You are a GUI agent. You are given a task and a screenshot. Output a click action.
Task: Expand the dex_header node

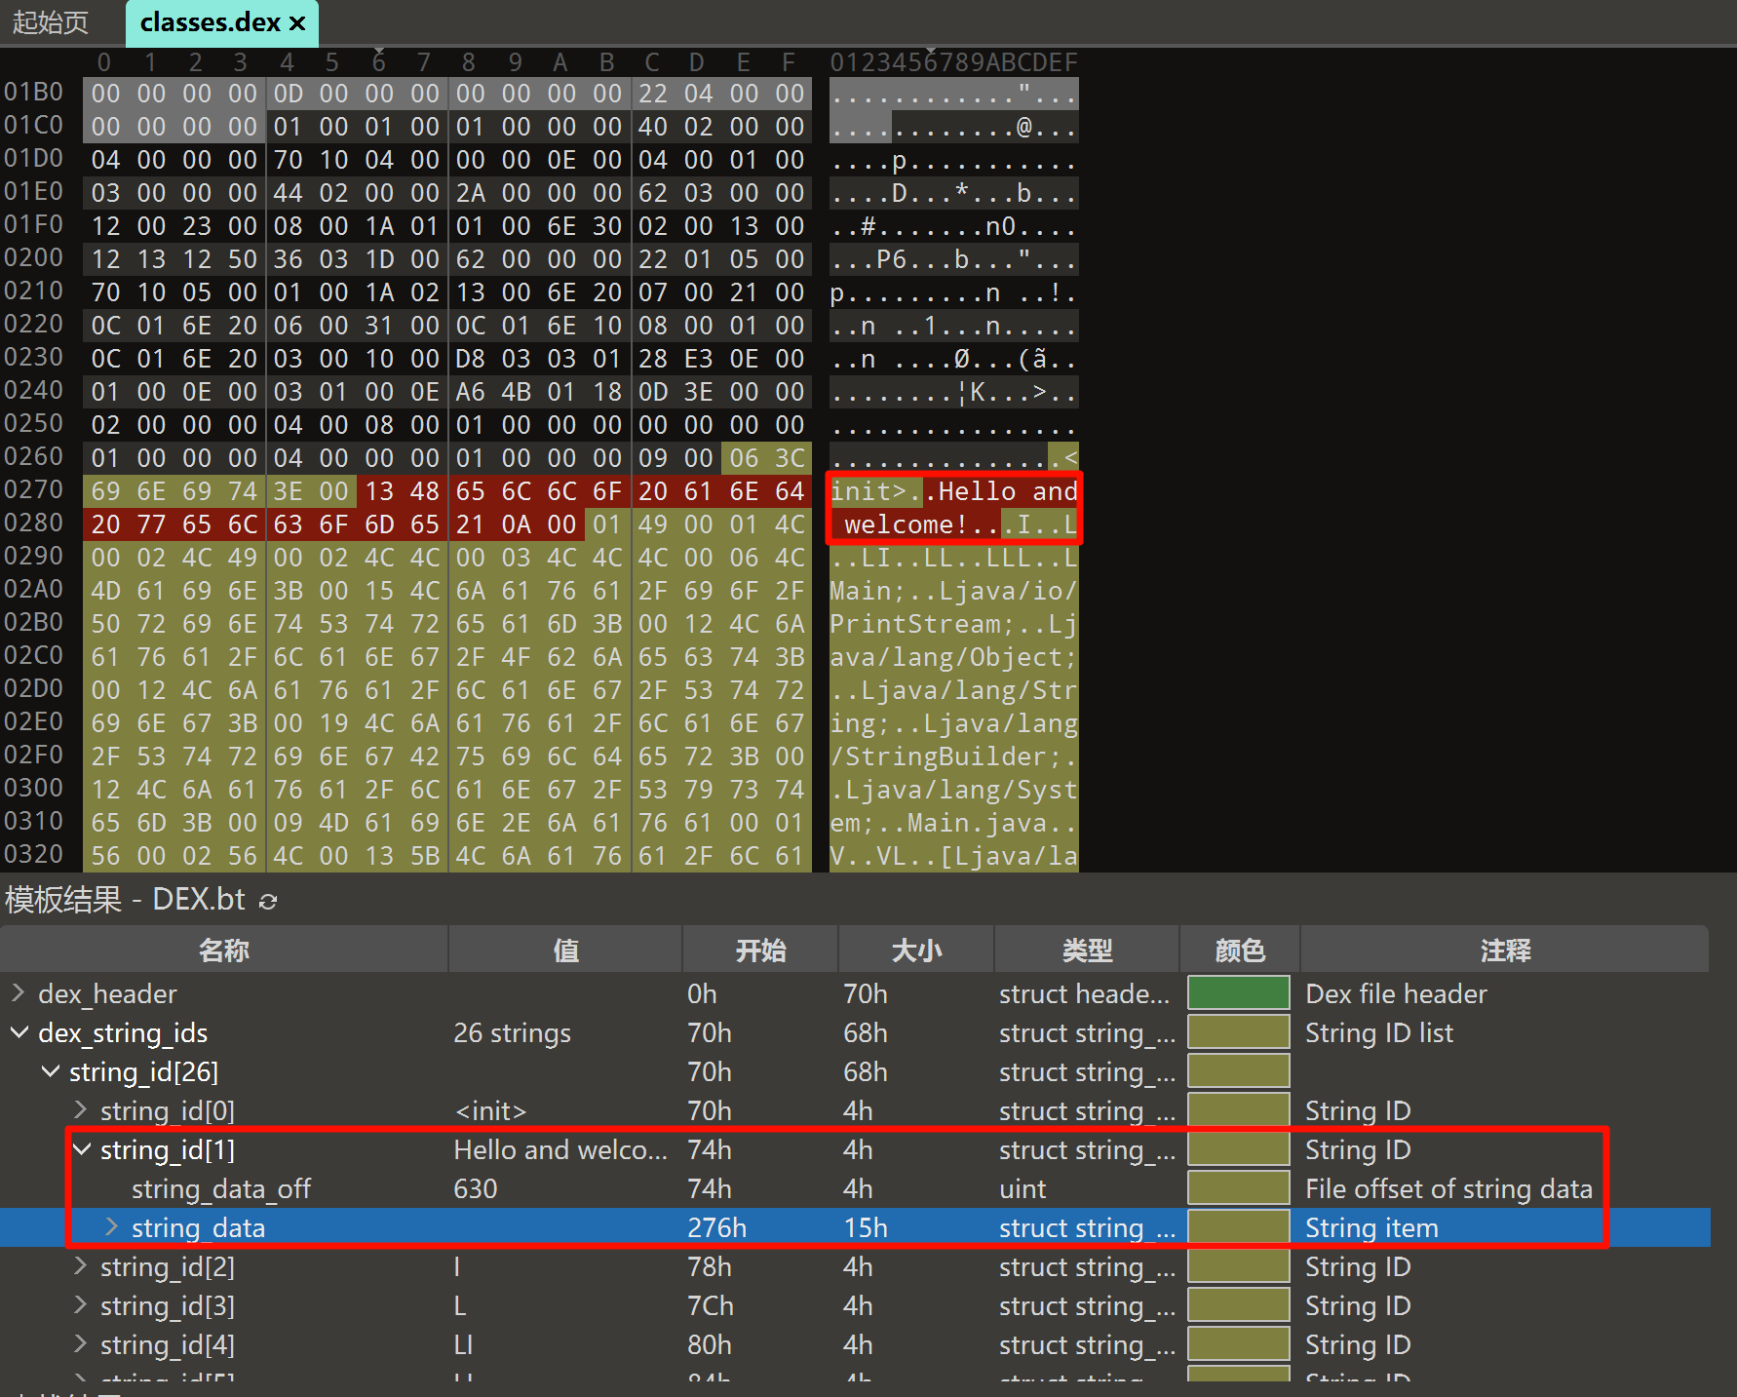pos(18,993)
